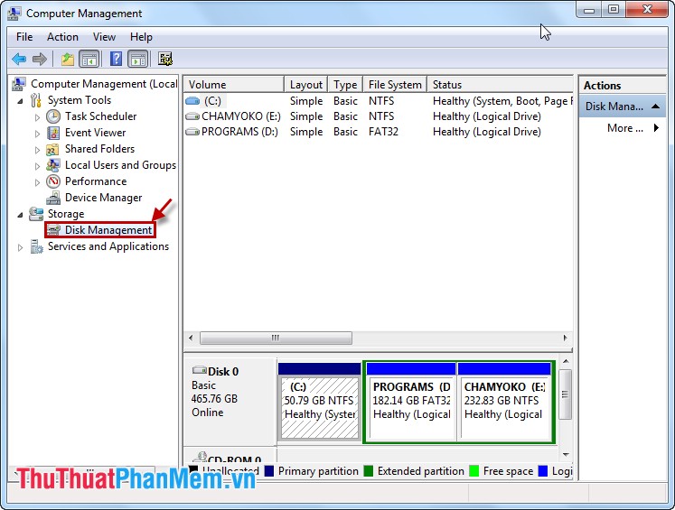Click the Performance gauge icon
This screenshot has width=675, height=510.
53,181
